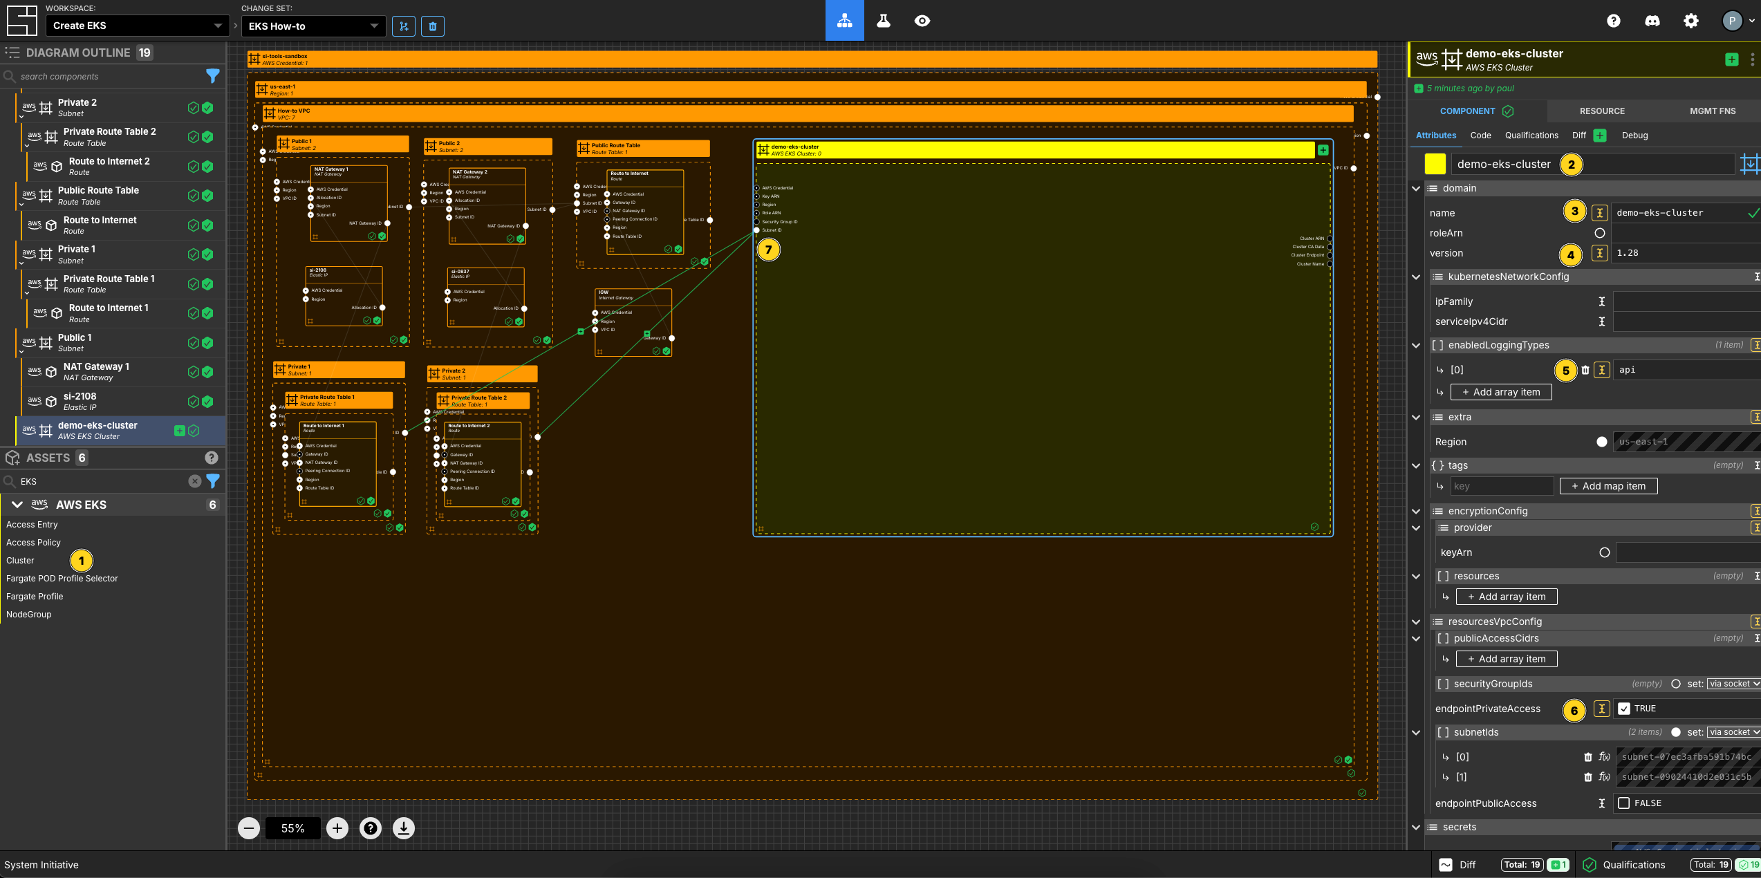1761x878 pixels.
Task: Toggle the endpointPublicAccess FALSE checkbox
Action: pyautogui.click(x=1624, y=803)
